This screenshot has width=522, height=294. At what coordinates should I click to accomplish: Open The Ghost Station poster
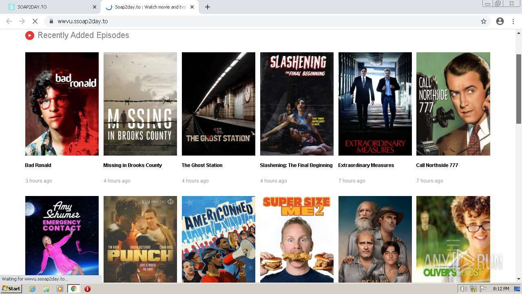219,104
